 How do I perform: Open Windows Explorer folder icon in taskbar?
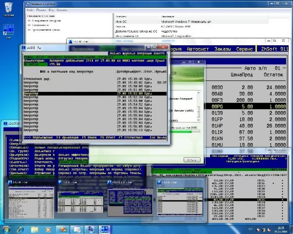(35, 229)
